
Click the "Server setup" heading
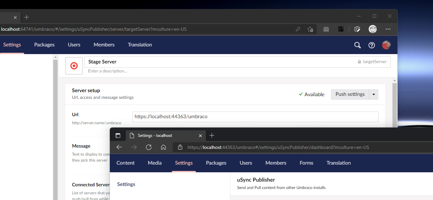86,90
